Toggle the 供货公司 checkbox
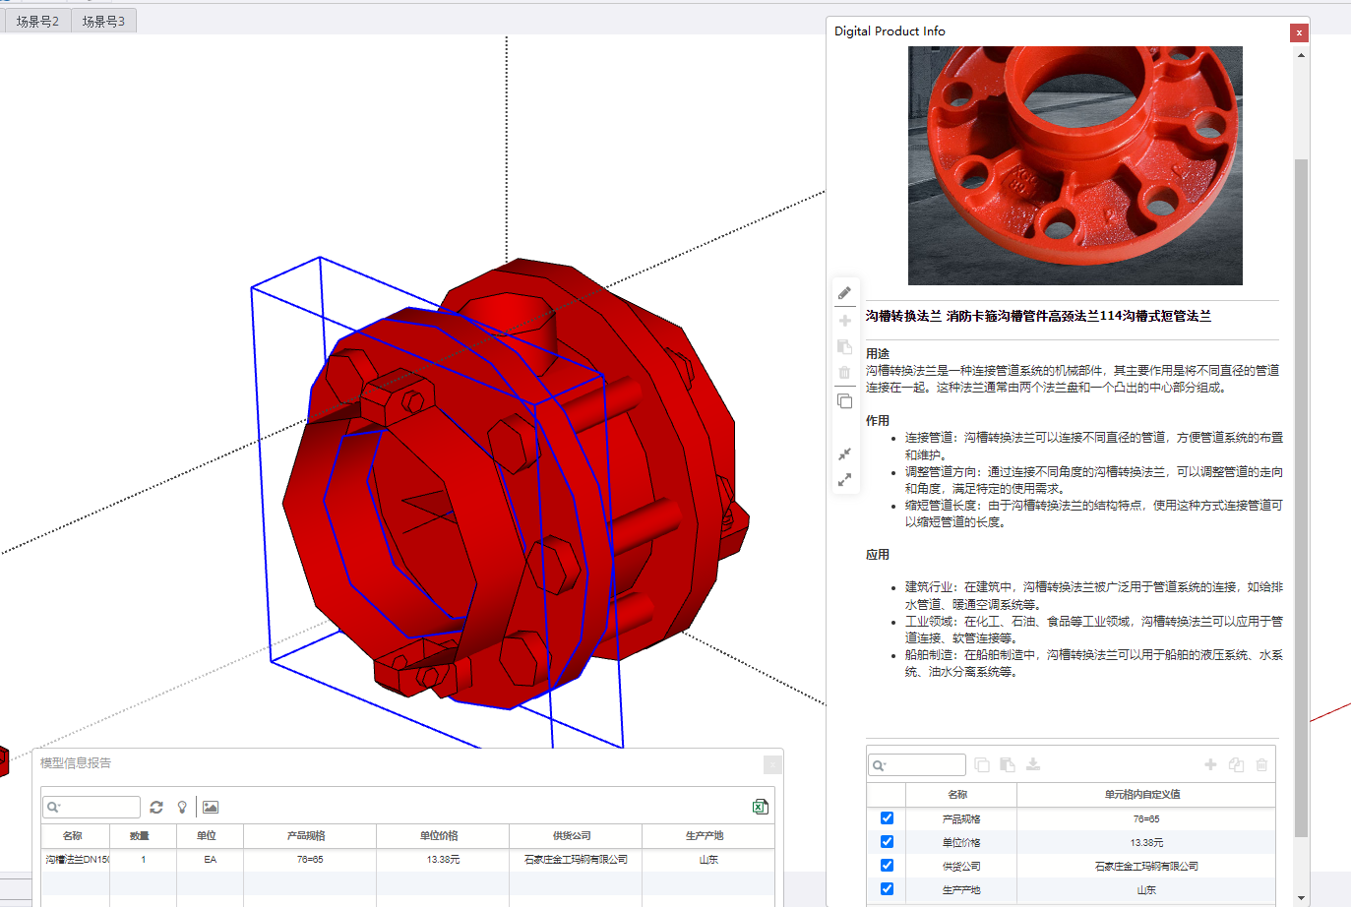 [887, 866]
